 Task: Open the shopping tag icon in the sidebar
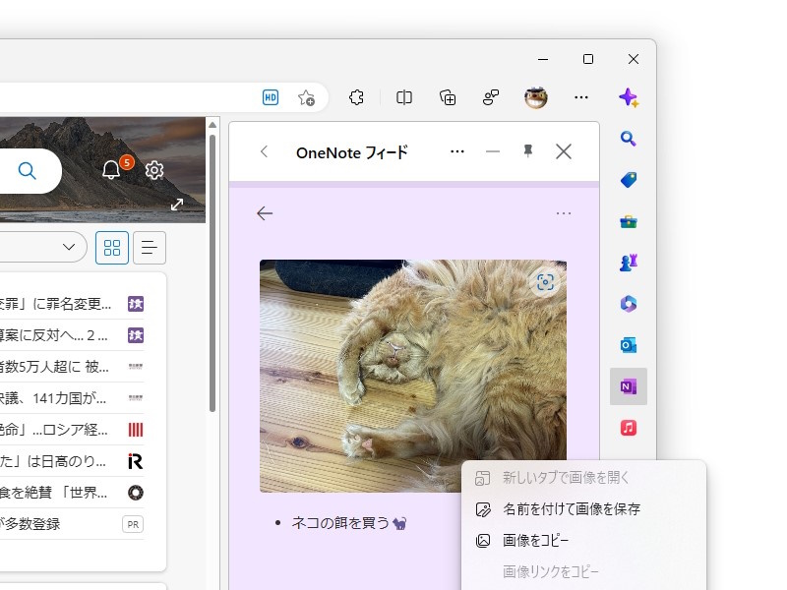click(629, 180)
